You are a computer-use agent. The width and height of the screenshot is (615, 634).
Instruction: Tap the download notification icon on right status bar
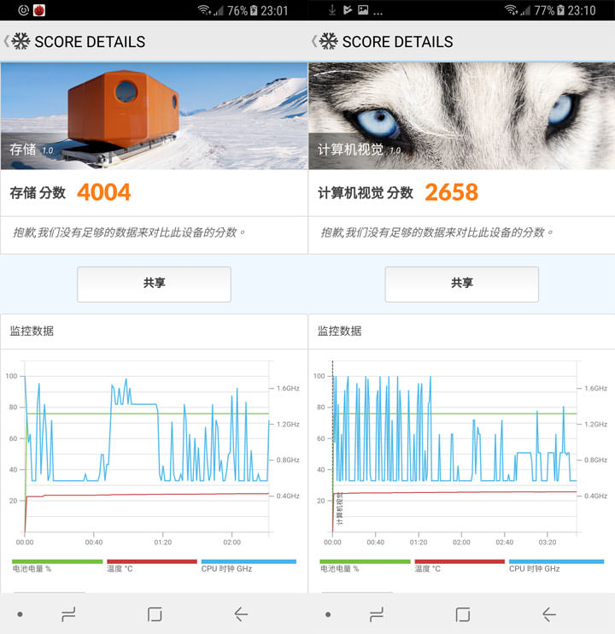click(x=331, y=10)
